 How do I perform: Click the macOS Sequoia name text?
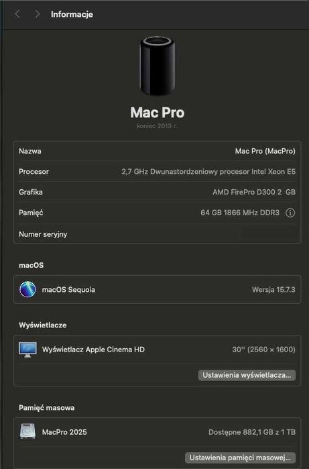(x=68, y=290)
